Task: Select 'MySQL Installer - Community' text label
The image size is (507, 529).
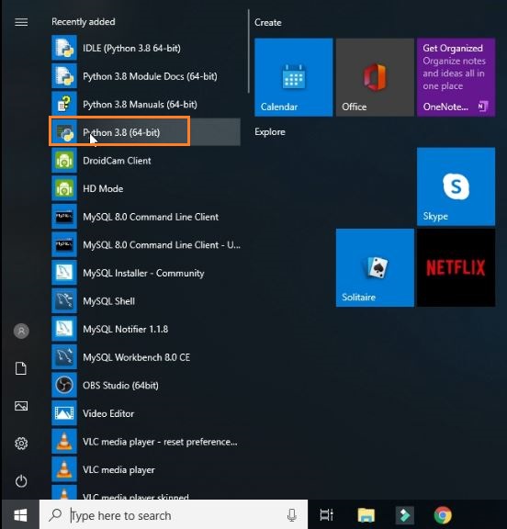Action: [x=143, y=273]
